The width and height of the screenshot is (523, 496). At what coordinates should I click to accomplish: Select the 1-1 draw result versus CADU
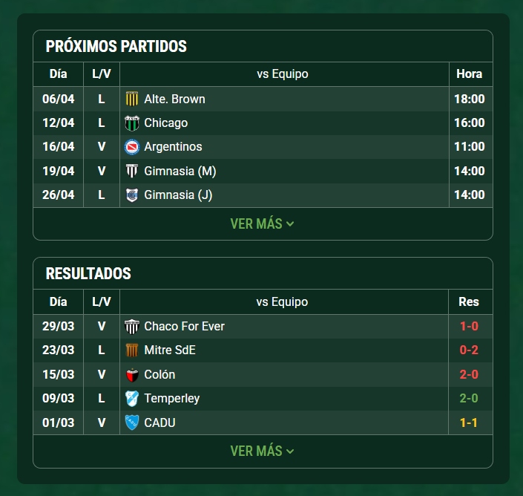469,422
